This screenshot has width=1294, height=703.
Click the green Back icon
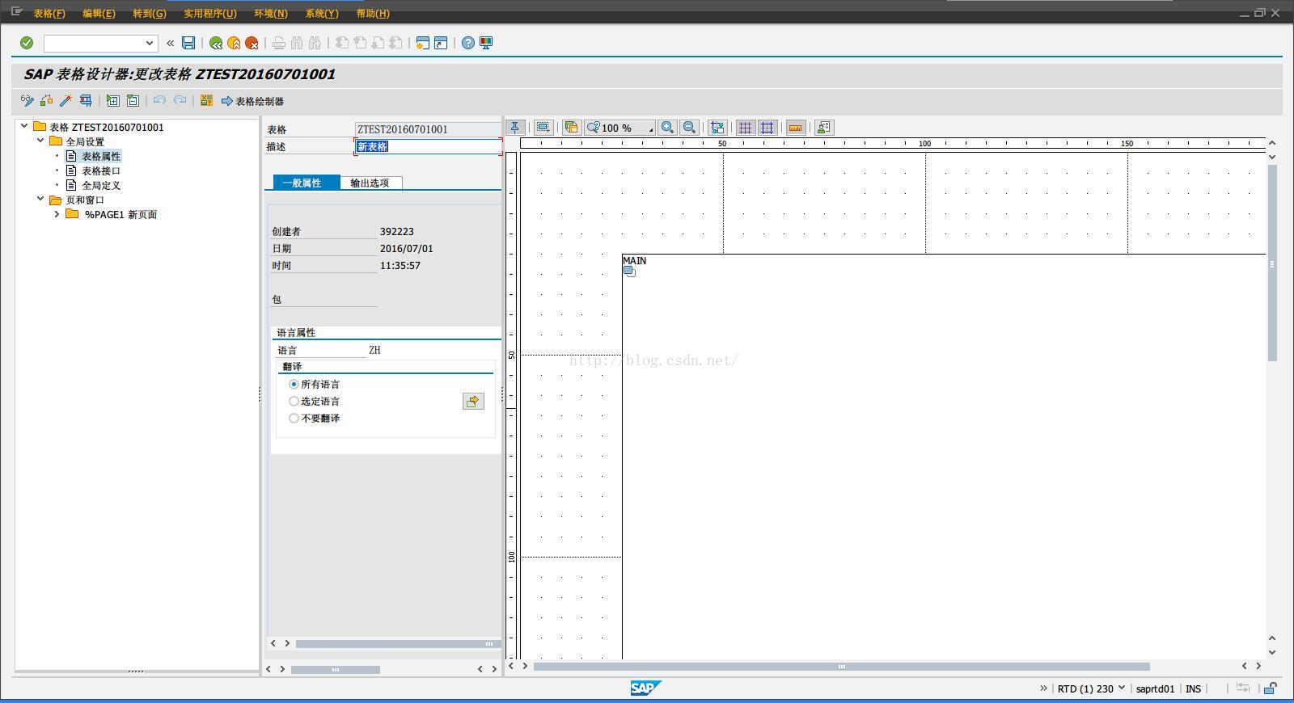click(x=216, y=43)
